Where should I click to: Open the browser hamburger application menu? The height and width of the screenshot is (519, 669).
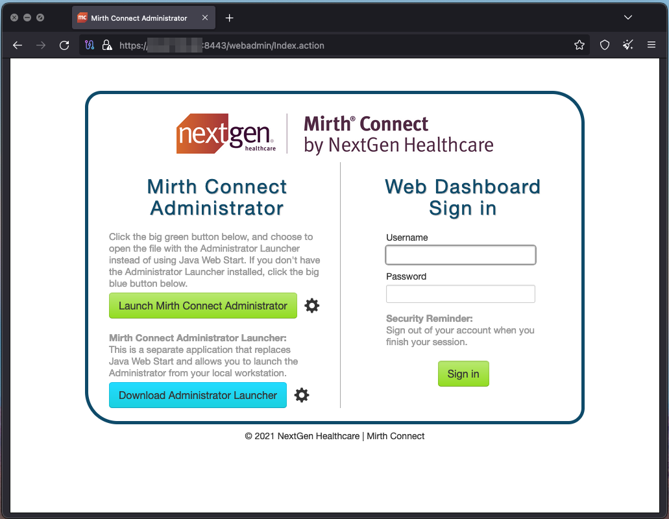(x=651, y=45)
